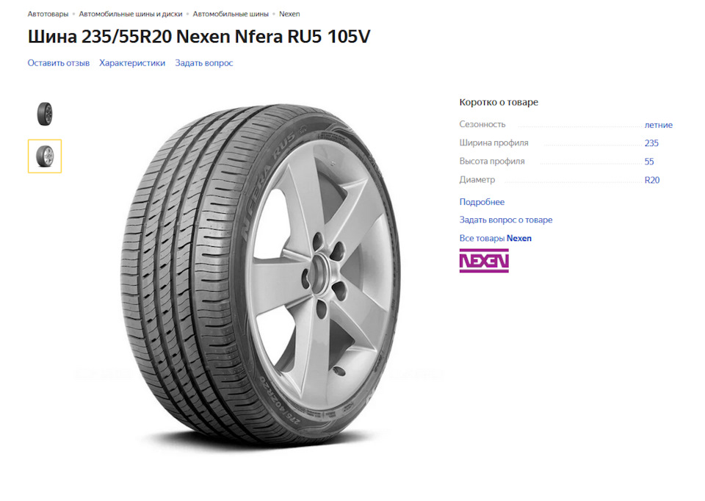Open Автомобильные шины и диски breadcrumb
Viewport: 705px width, 501px height.
point(131,14)
